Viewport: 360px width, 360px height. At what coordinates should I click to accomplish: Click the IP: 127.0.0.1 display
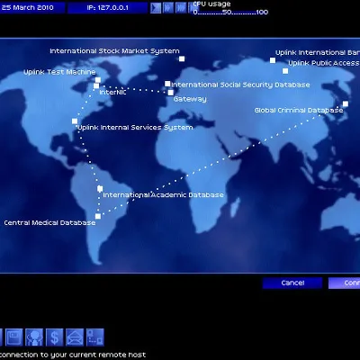pos(108,7)
